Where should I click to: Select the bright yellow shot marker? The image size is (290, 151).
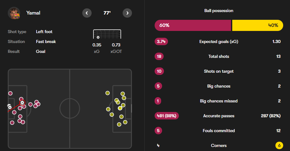120,108
